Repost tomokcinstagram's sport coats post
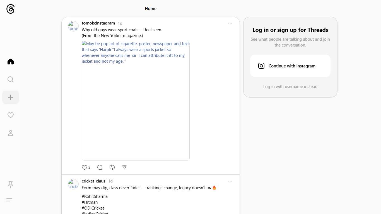This screenshot has height=214, width=381. (x=112, y=167)
